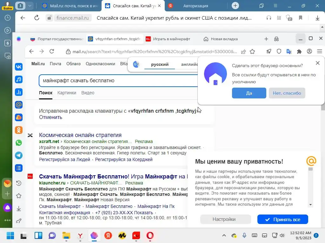Open downloads in Yandex browser window
This screenshot has width=325, height=243.
pos(317,18)
